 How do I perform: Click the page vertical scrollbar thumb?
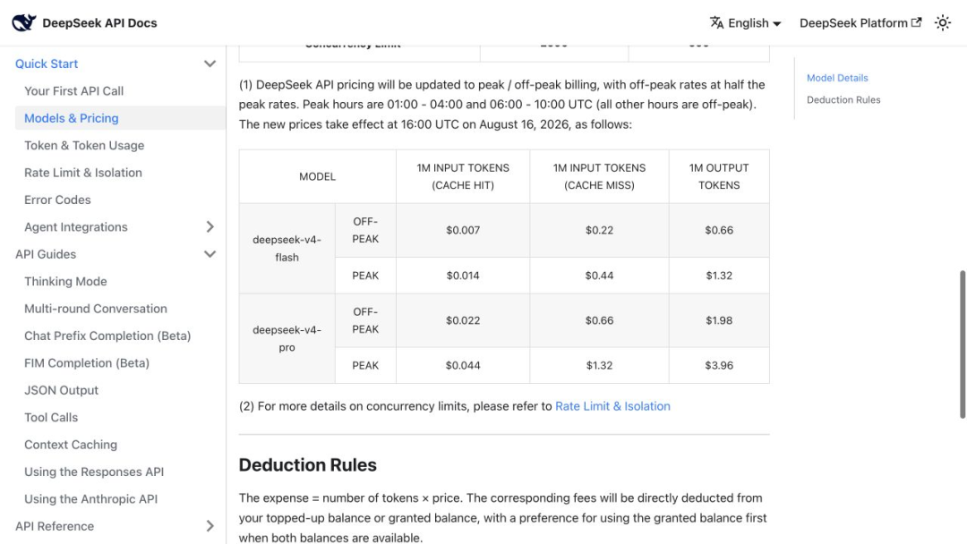pos(962,344)
